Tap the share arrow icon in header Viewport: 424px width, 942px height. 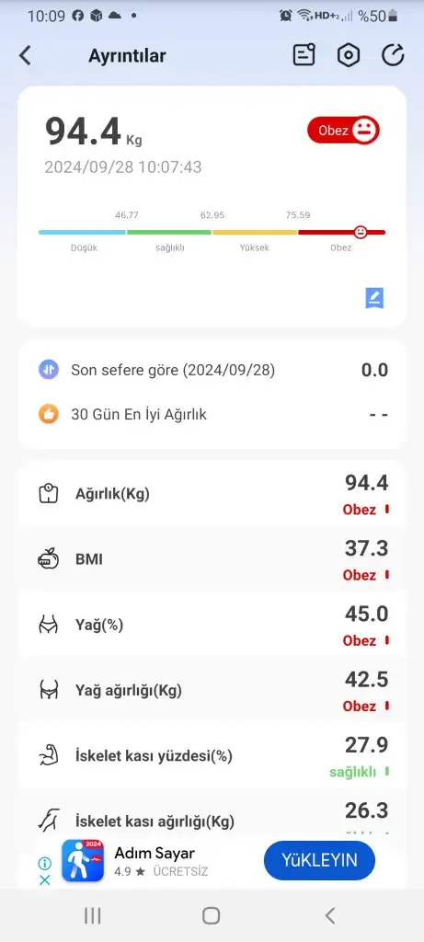[x=393, y=55]
